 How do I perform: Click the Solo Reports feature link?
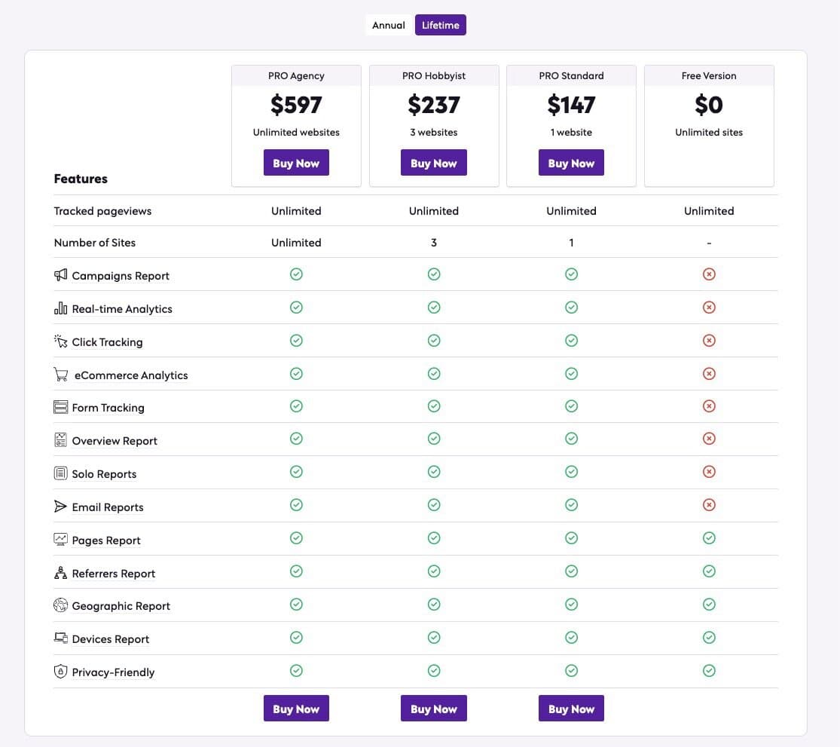104,474
